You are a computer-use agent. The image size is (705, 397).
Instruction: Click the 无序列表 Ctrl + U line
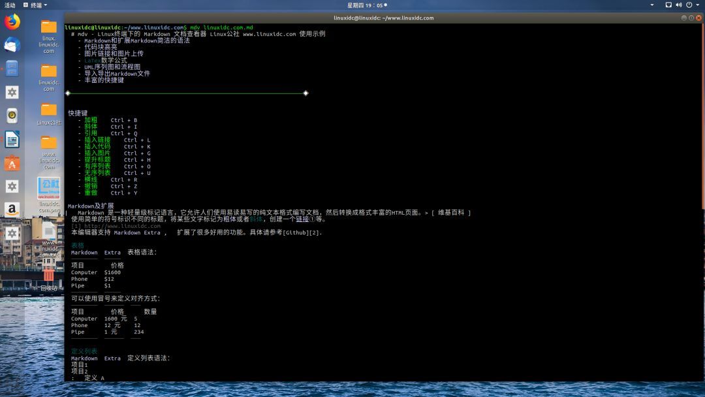coord(117,172)
